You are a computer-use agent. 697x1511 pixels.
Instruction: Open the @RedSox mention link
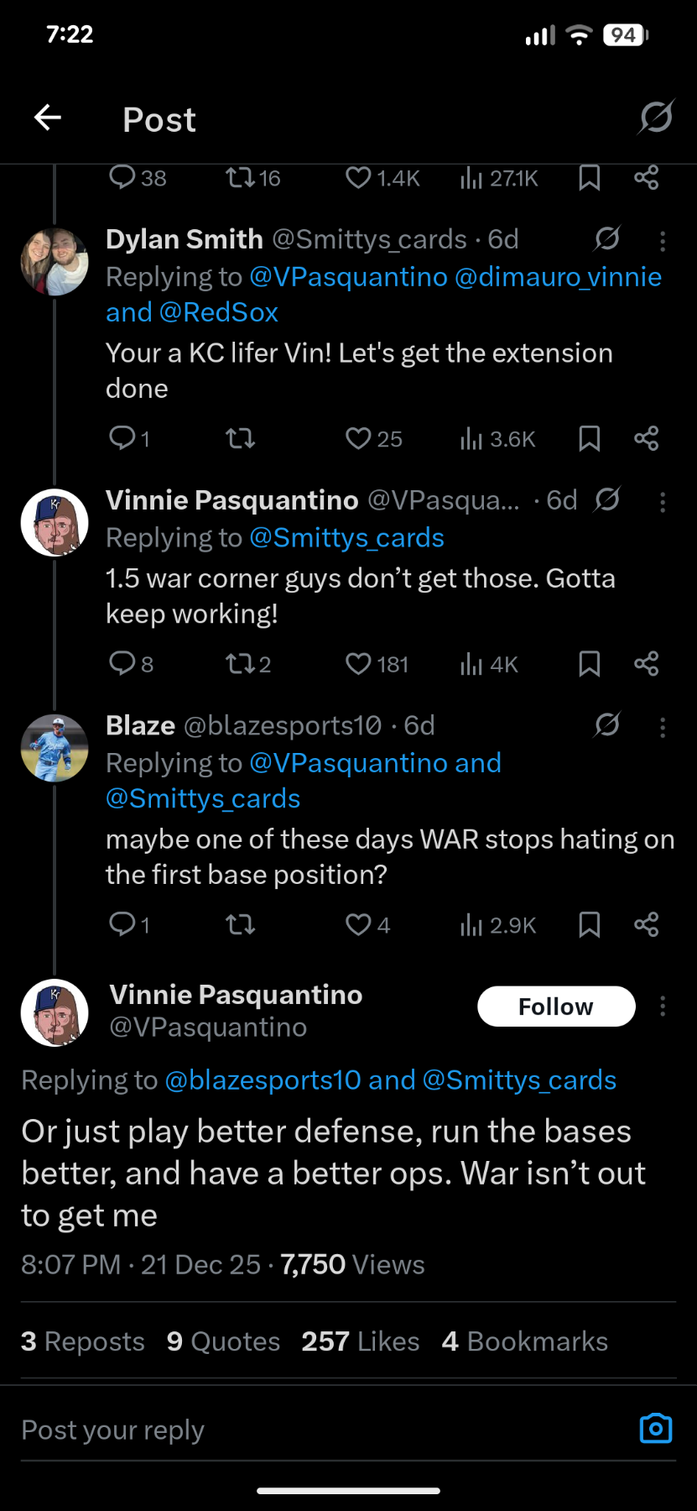point(218,312)
